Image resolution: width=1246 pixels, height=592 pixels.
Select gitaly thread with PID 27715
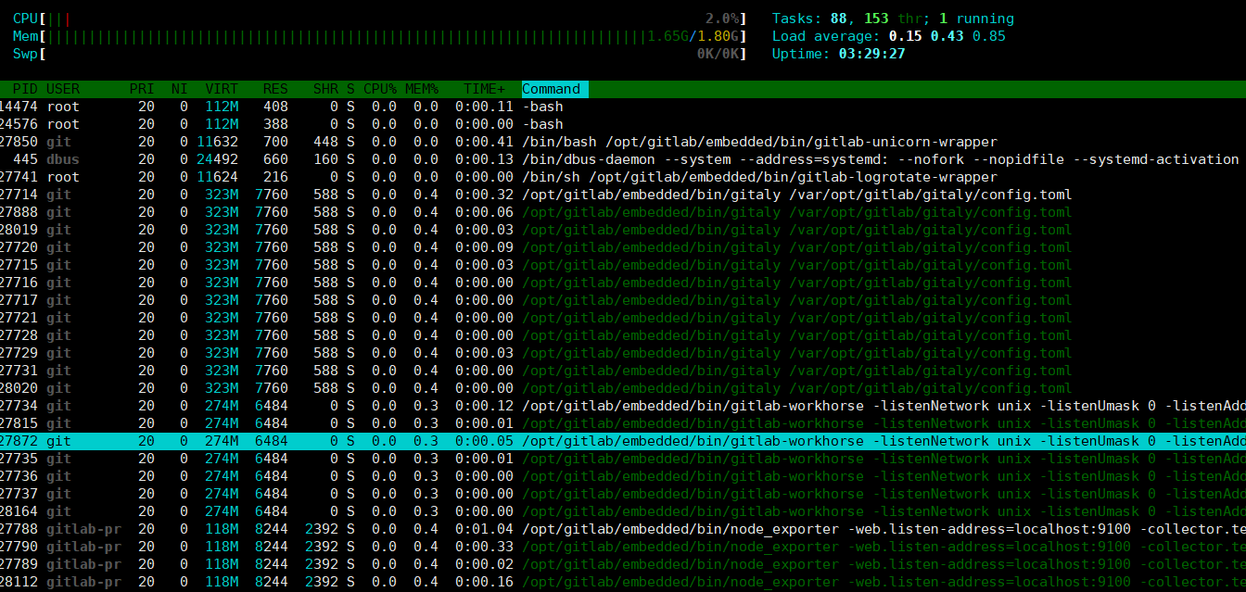coord(623,265)
